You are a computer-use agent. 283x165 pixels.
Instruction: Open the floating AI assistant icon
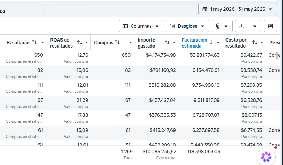[266, 157]
